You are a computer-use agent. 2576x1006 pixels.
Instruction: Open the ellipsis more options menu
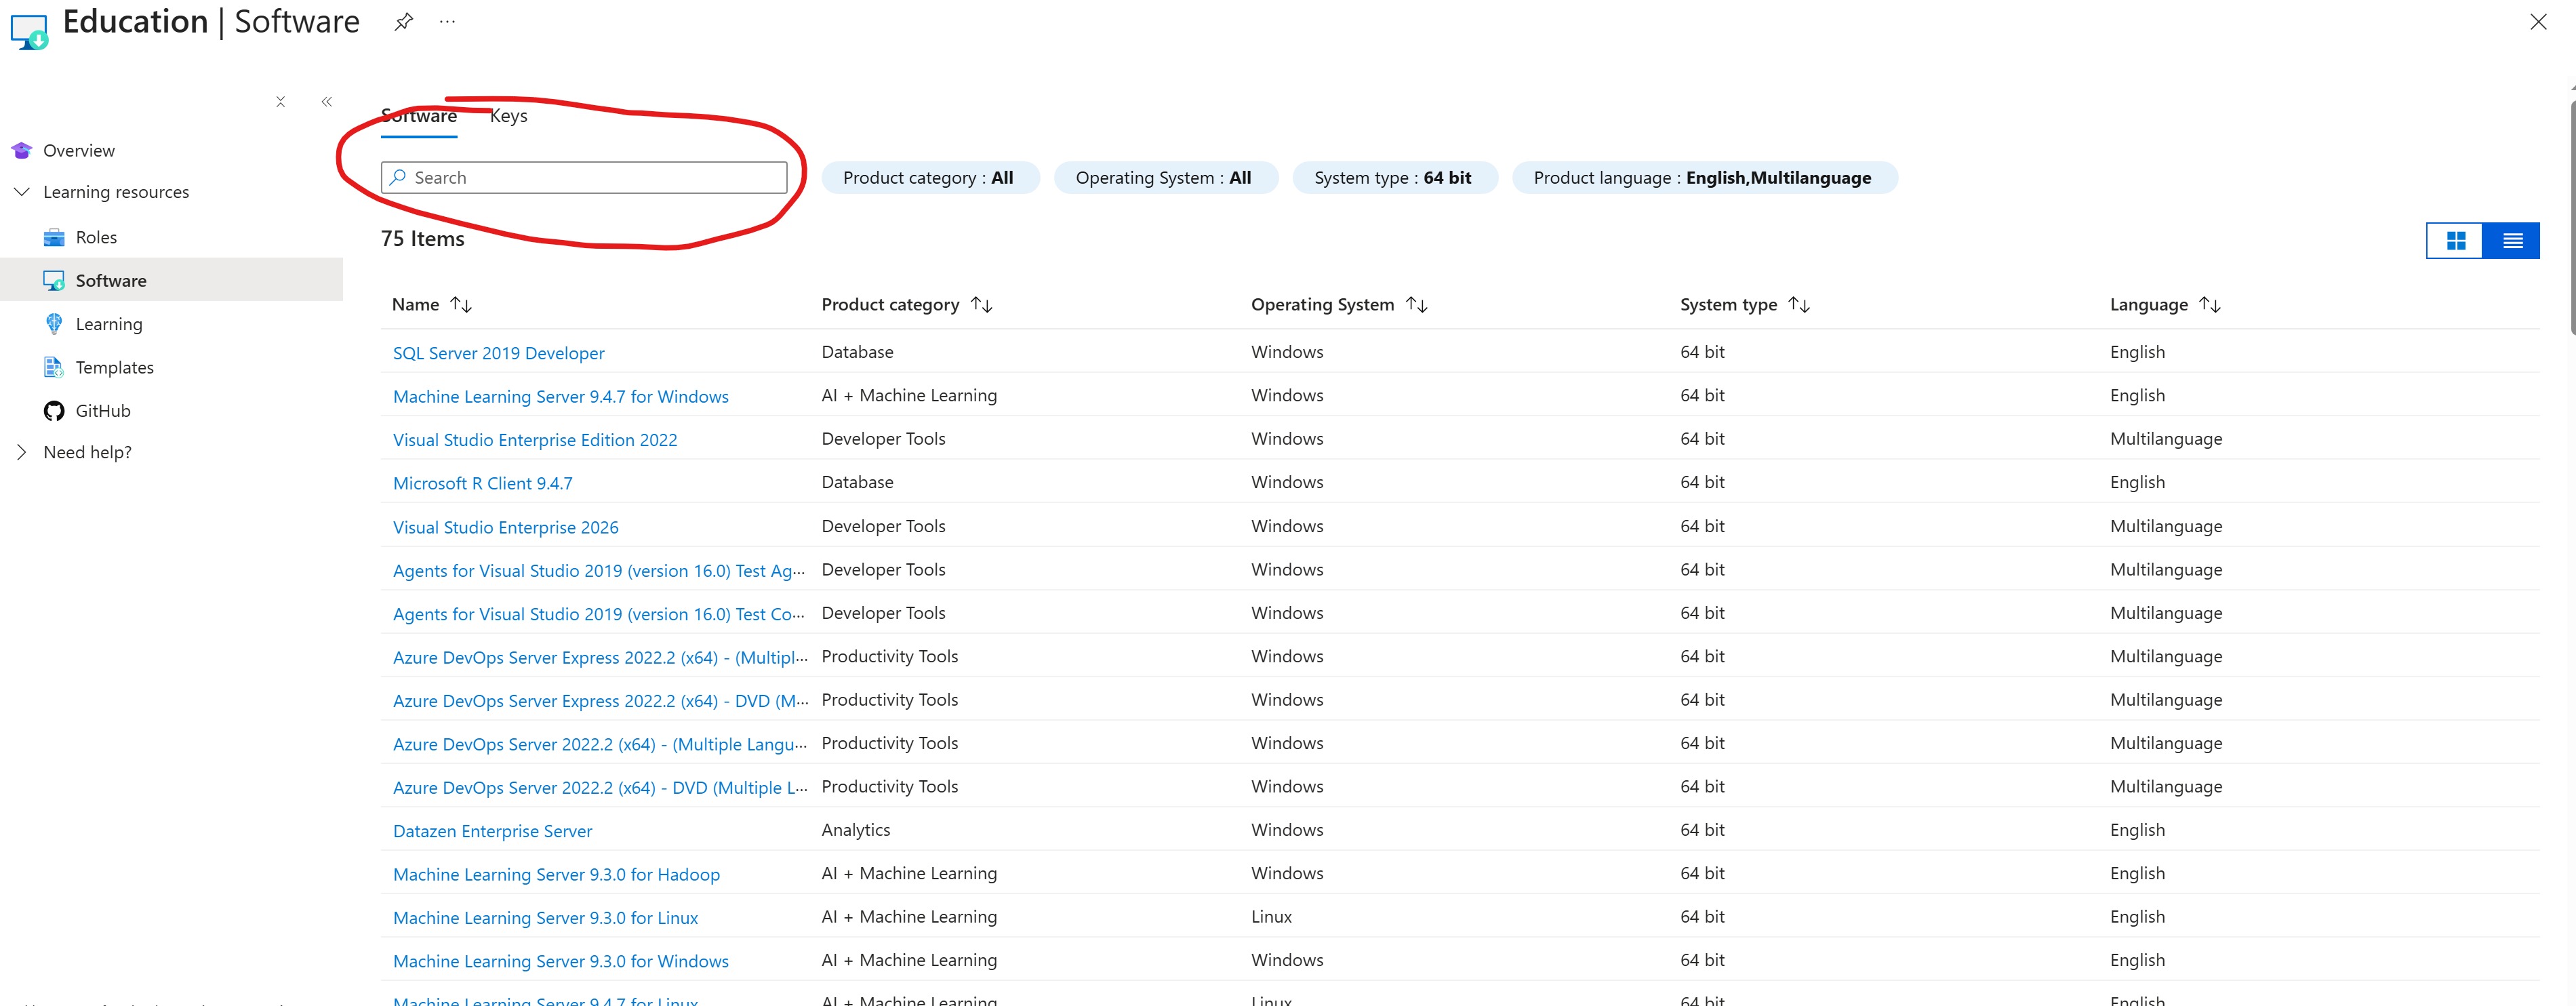pos(447,22)
